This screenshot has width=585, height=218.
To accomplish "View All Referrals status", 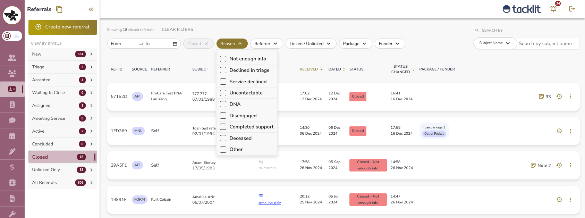I will [63, 183].
